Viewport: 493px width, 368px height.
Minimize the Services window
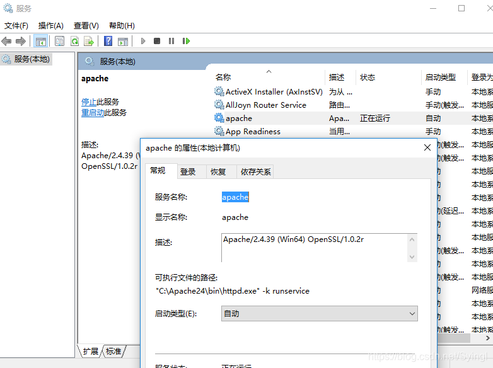433,8
